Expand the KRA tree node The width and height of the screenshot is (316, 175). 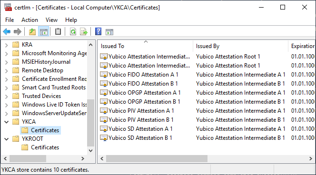point(7,45)
